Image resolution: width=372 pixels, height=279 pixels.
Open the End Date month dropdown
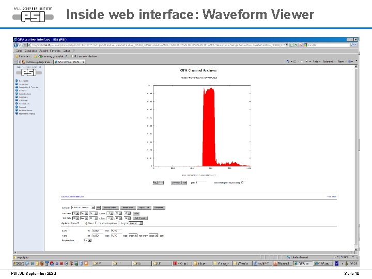tap(84, 218)
